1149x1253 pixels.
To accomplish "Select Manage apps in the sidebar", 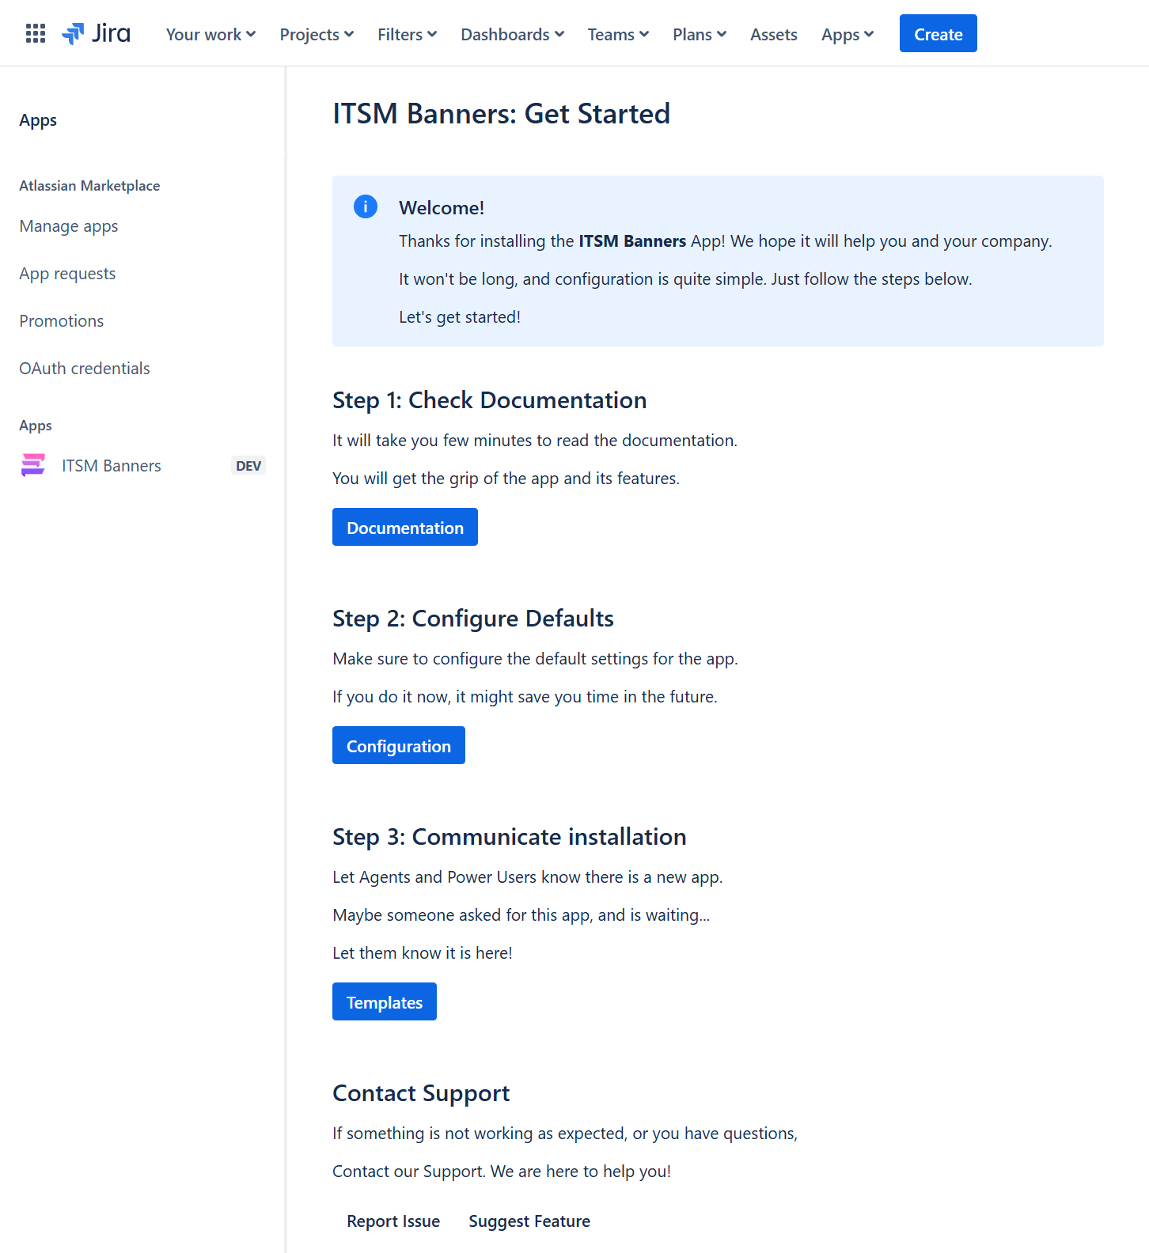I will click(69, 226).
